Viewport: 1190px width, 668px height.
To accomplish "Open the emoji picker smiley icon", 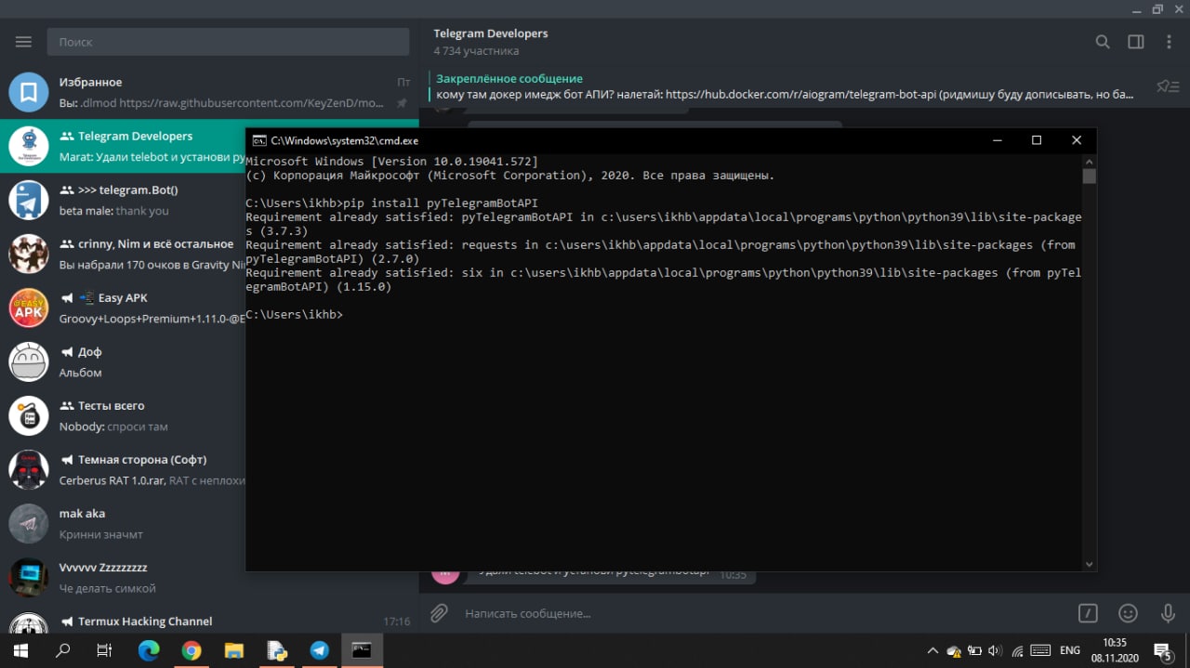I will click(x=1128, y=613).
